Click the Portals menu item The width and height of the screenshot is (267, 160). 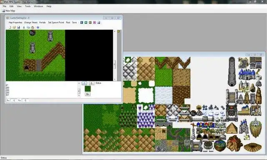[43, 23]
